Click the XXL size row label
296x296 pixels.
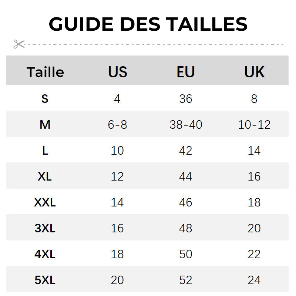(45, 202)
